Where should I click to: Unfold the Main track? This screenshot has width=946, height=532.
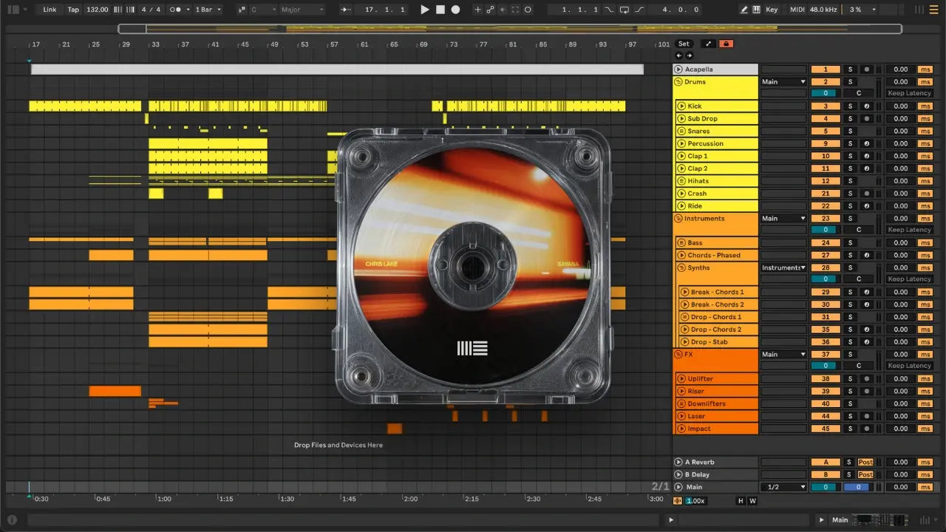click(x=678, y=487)
